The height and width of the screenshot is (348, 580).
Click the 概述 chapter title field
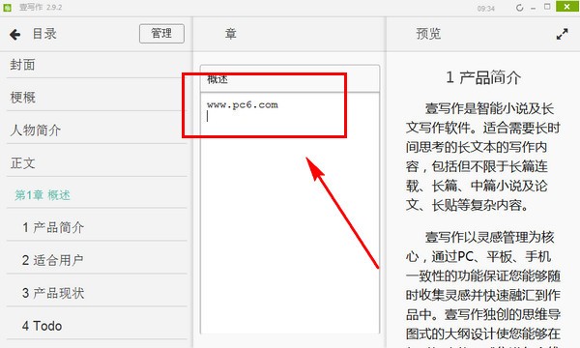pyautogui.click(x=290, y=78)
